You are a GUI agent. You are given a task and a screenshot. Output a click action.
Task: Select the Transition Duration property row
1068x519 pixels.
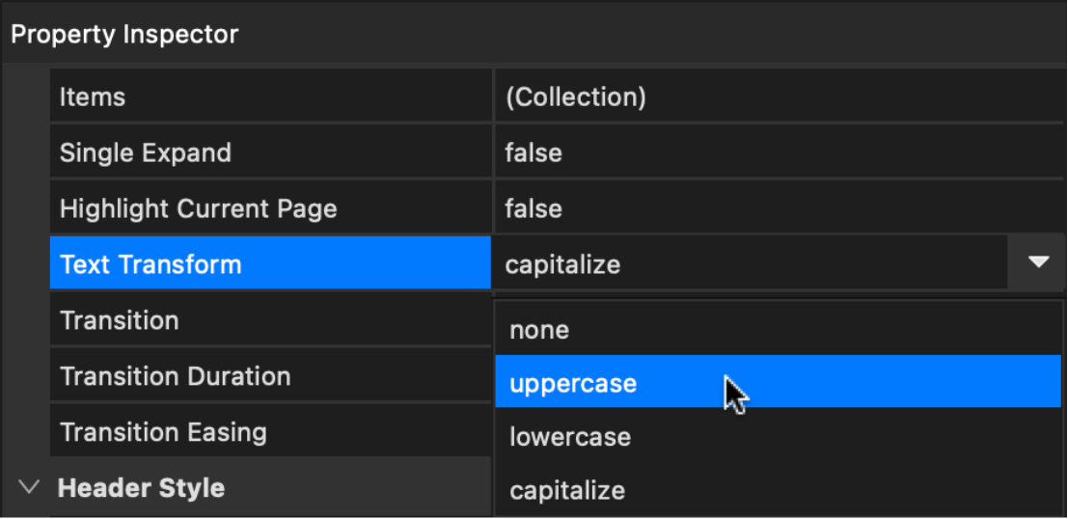point(270,376)
